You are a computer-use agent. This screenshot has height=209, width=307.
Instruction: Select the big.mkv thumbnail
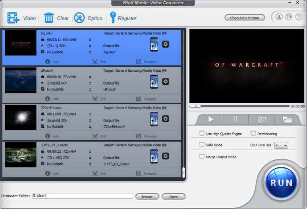point(21,42)
